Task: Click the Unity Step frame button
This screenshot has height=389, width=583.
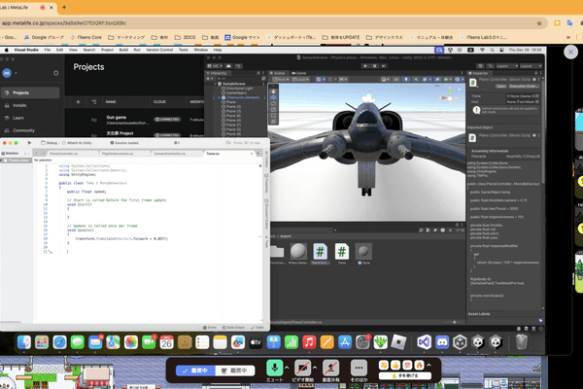Action: point(384,66)
